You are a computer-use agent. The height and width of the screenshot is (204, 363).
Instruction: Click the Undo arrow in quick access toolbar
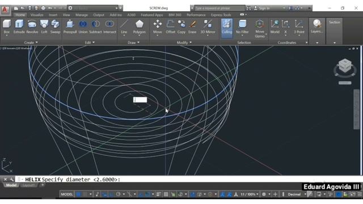pos(50,8)
